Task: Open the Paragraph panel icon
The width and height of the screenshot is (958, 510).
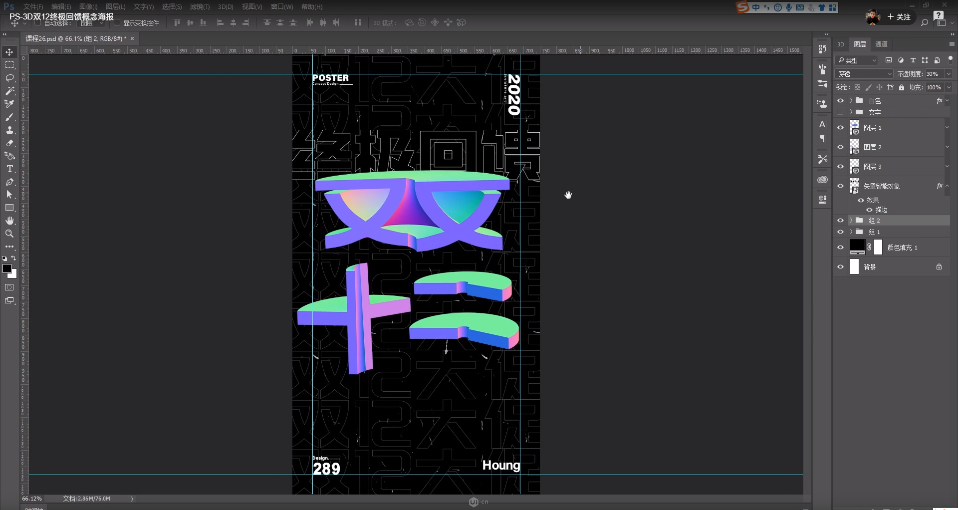Action: click(823, 138)
